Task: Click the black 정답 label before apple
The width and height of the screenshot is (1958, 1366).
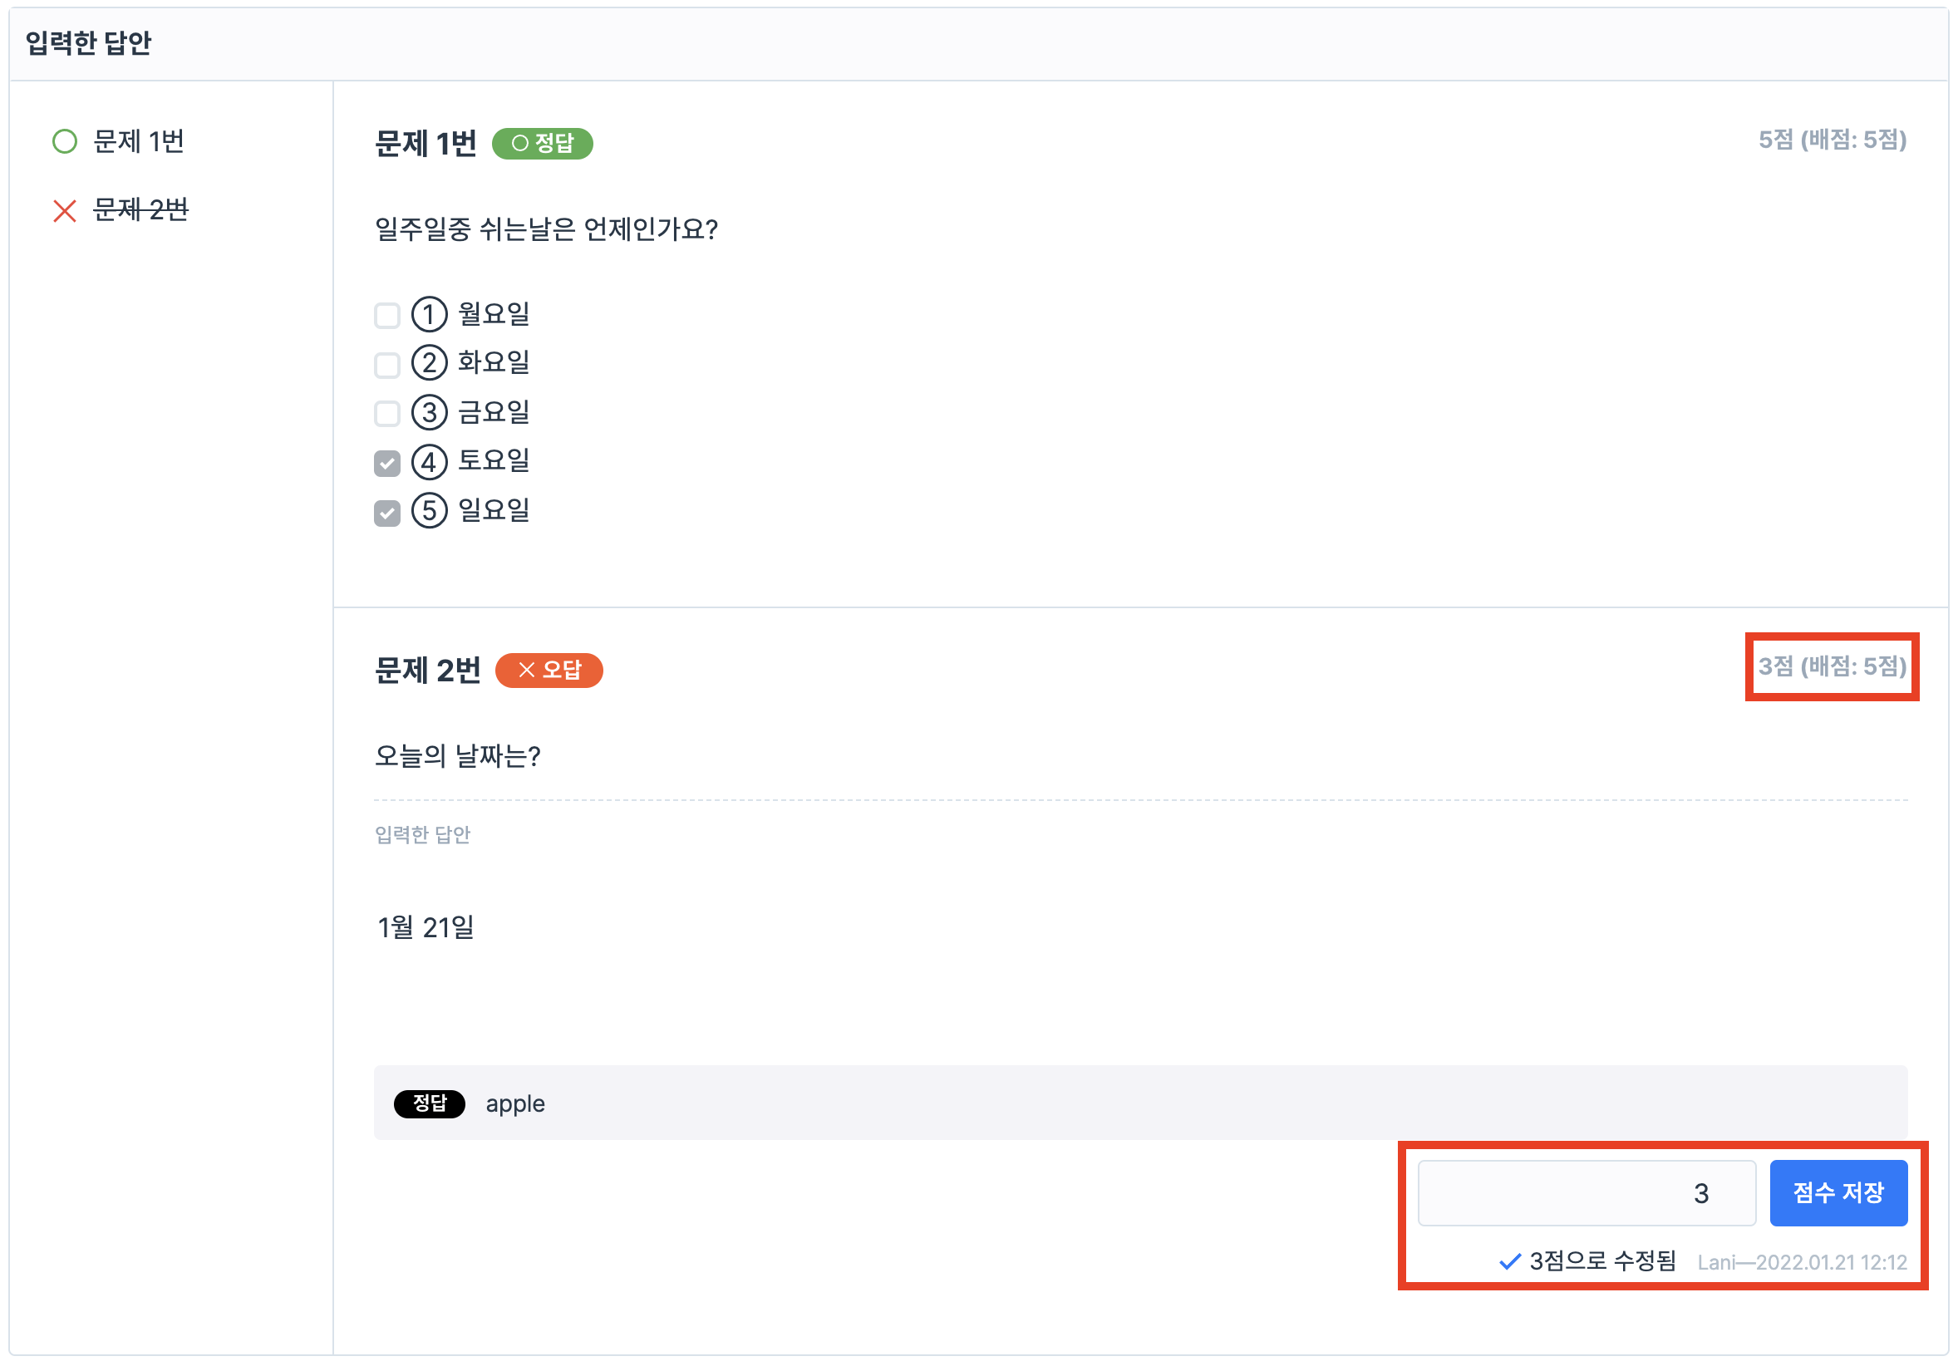Action: (429, 1103)
